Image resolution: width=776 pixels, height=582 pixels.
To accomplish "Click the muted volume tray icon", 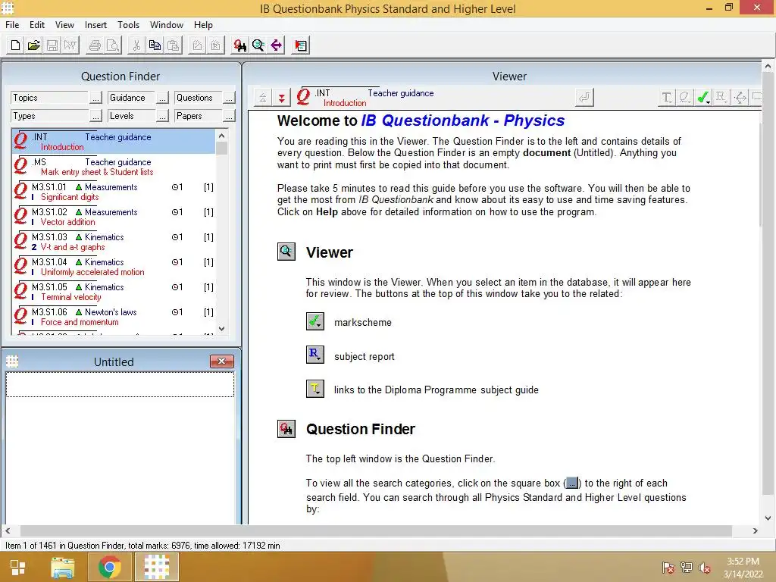I will click(x=704, y=568).
